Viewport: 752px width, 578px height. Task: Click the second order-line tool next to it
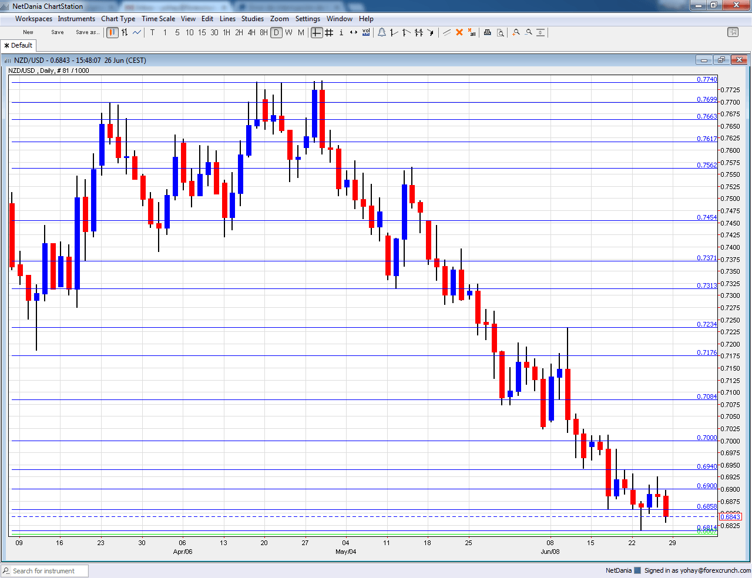(407, 32)
